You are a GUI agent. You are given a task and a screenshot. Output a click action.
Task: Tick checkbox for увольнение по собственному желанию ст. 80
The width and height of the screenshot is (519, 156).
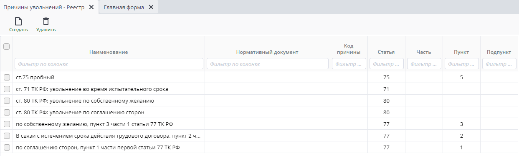coord(7,101)
